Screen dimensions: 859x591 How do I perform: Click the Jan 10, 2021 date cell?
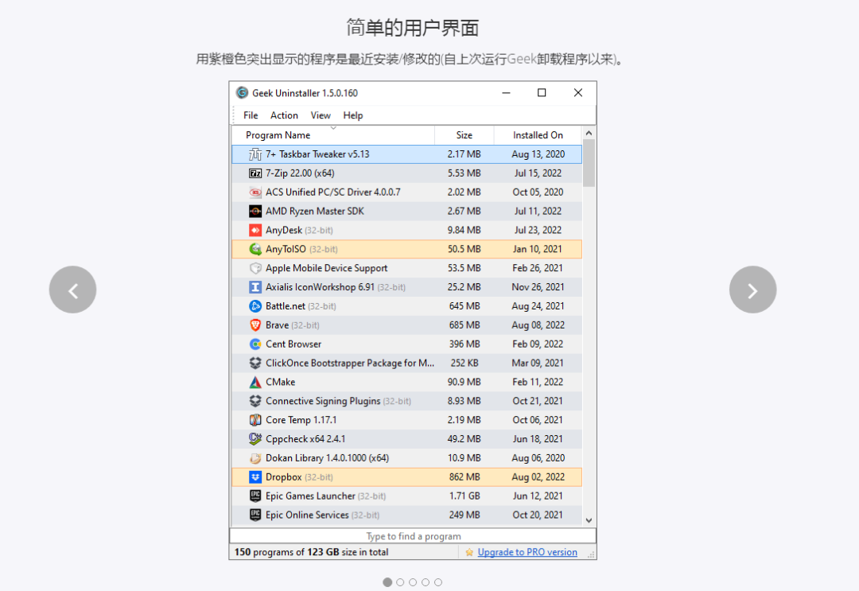(538, 249)
